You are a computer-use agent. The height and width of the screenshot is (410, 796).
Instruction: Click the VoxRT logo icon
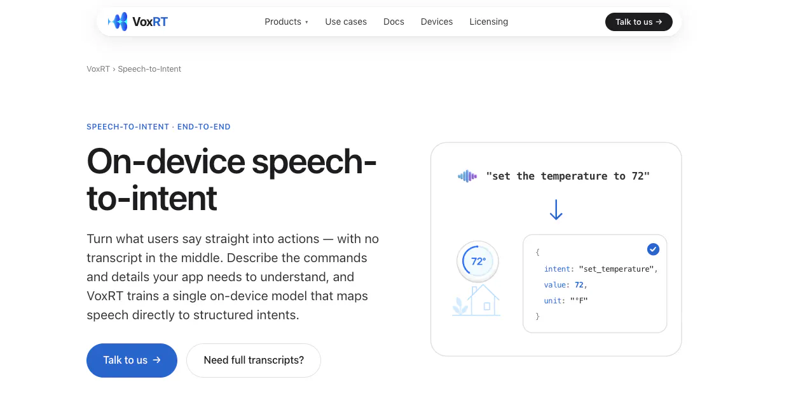click(x=118, y=22)
